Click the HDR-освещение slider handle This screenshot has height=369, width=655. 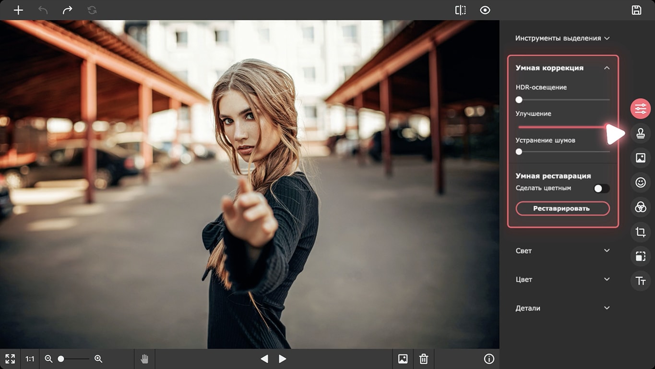tap(519, 100)
